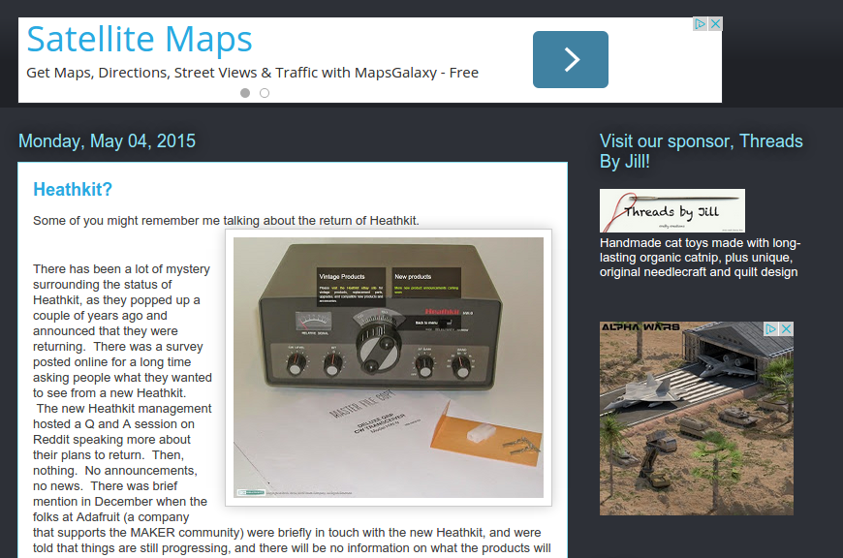This screenshot has height=558, width=843.
Task: Open the Alpha Wars game advertisement image
Action: tap(697, 418)
